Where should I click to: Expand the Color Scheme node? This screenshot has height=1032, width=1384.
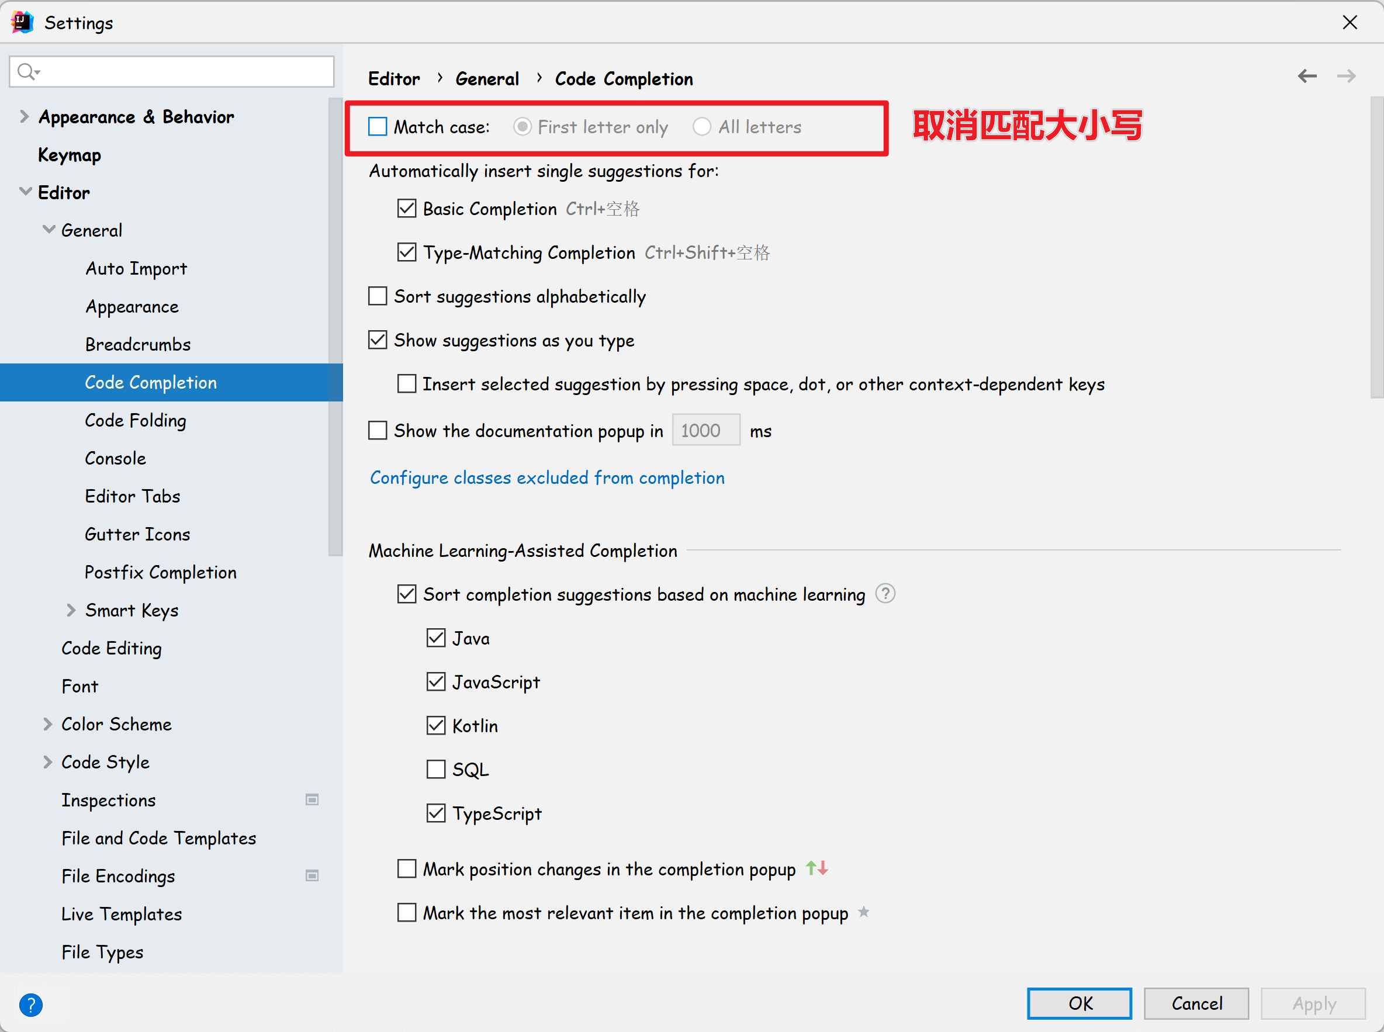[47, 724]
